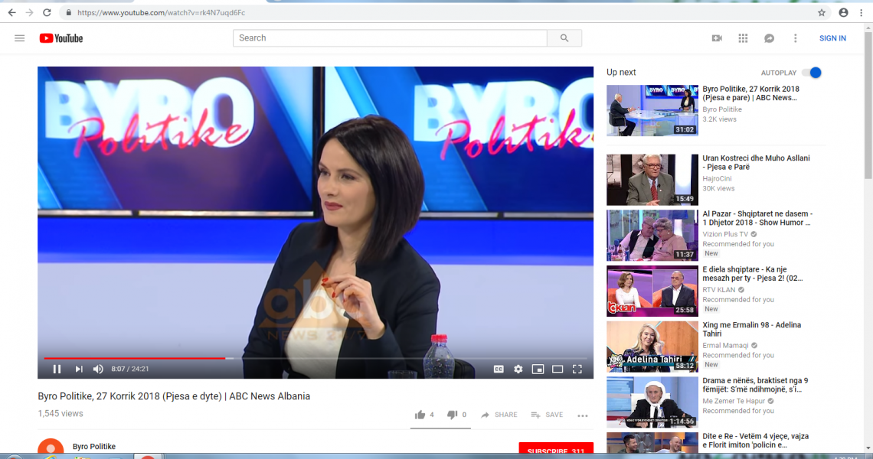
Task: Toggle closed captions on the video
Action: pos(499,369)
